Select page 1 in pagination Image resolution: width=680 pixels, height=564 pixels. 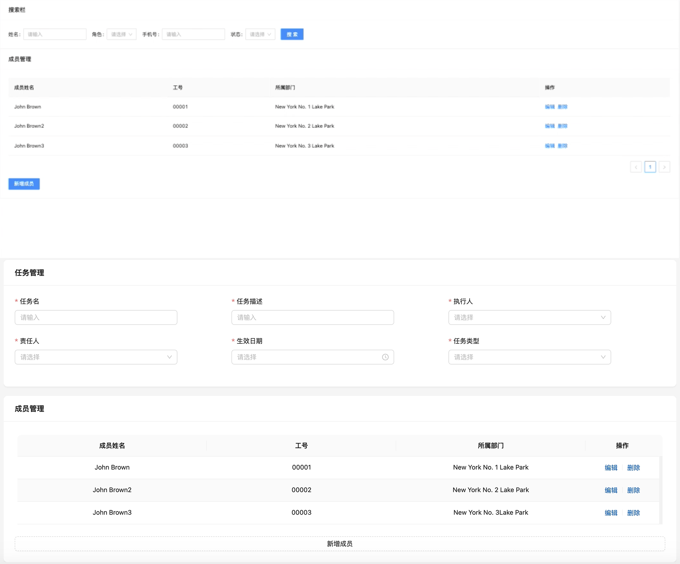650,167
